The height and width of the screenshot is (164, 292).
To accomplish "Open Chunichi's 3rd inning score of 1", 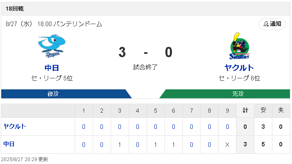I will click(x=120, y=145).
